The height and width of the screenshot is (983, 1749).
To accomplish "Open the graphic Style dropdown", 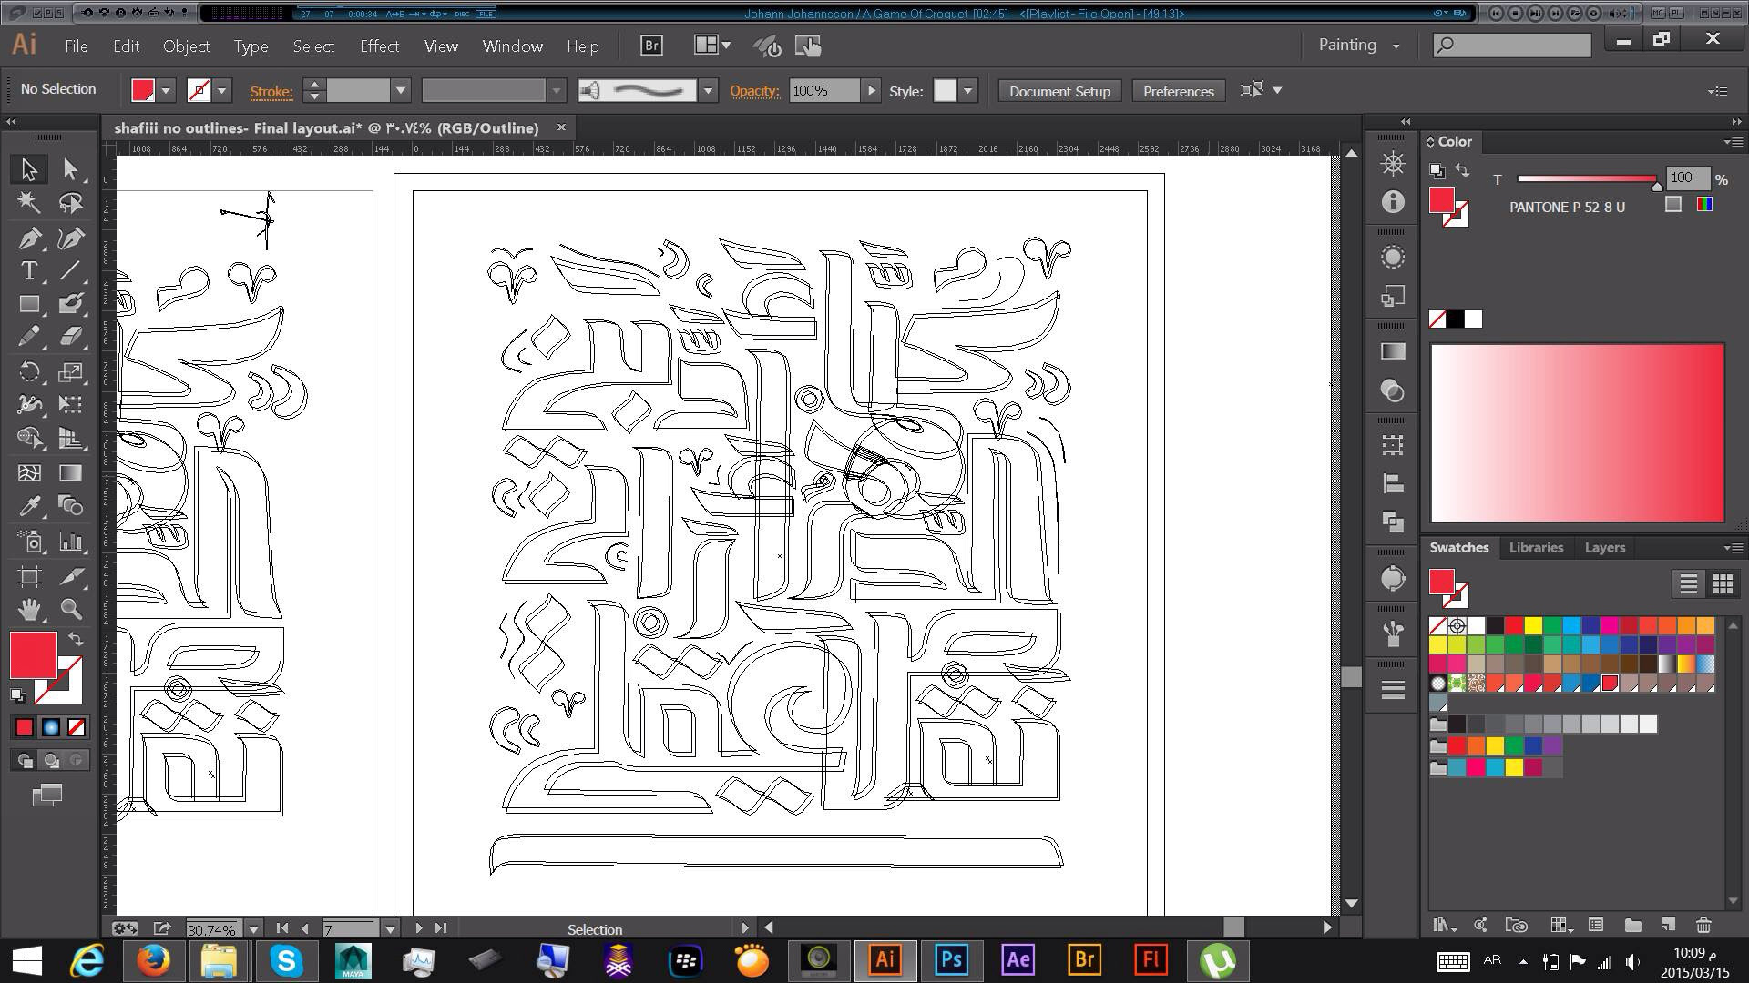I will [967, 91].
